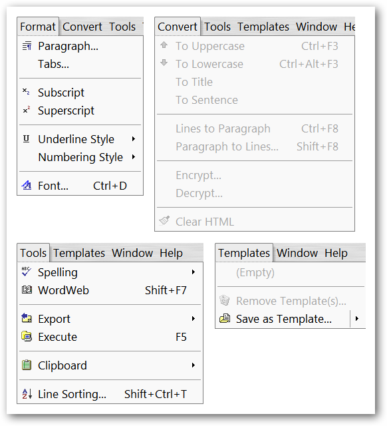Open the Save as Template split arrow
This screenshot has height=426, width=387.
pos(357,318)
